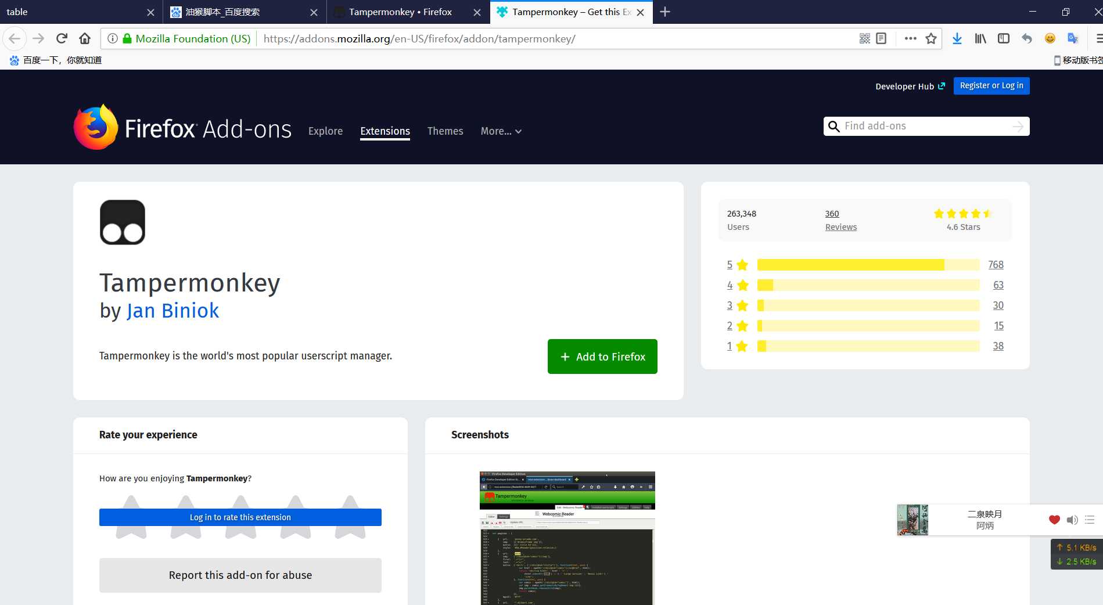Open the Themes navigation item
The image size is (1103, 605).
coord(445,131)
